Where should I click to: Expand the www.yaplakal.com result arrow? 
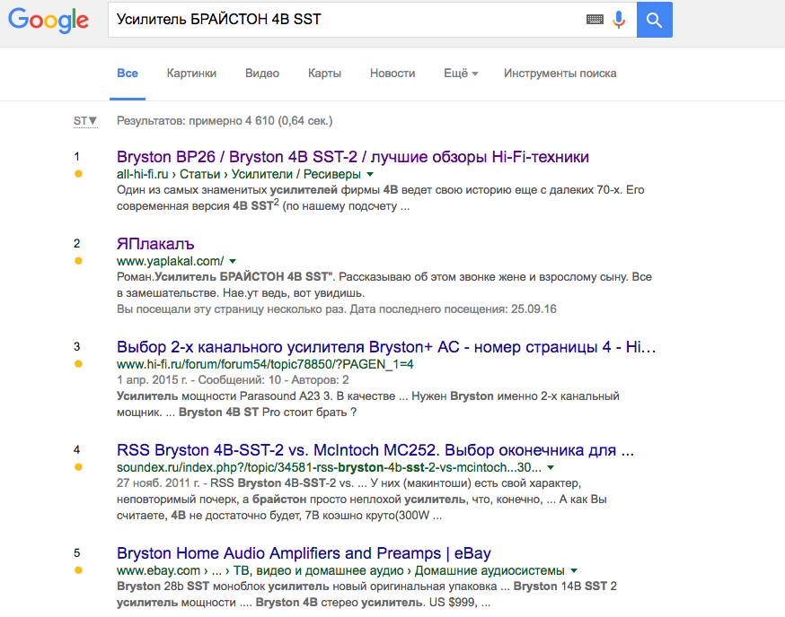click(233, 262)
